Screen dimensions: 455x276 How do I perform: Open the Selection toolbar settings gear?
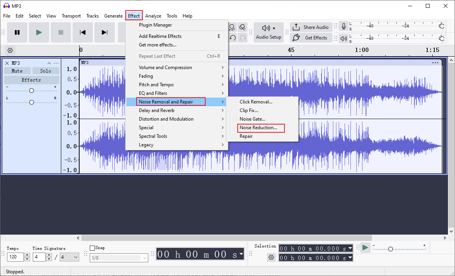tap(271, 257)
